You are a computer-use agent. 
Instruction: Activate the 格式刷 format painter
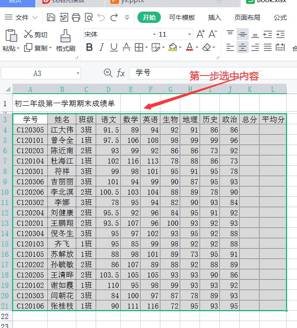[x=66, y=41]
